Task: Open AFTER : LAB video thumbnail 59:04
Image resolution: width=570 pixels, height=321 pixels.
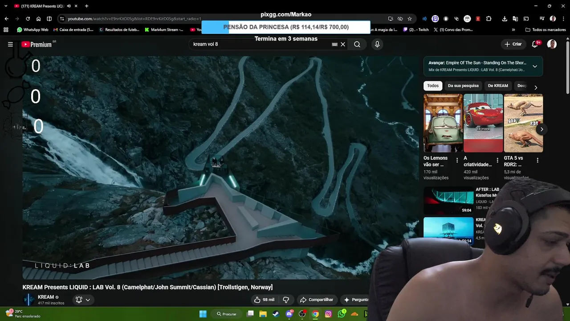Action: click(448, 200)
